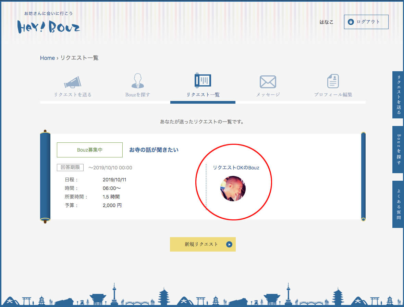
Task: Click the はなこ username in the header
Action: 326,22
